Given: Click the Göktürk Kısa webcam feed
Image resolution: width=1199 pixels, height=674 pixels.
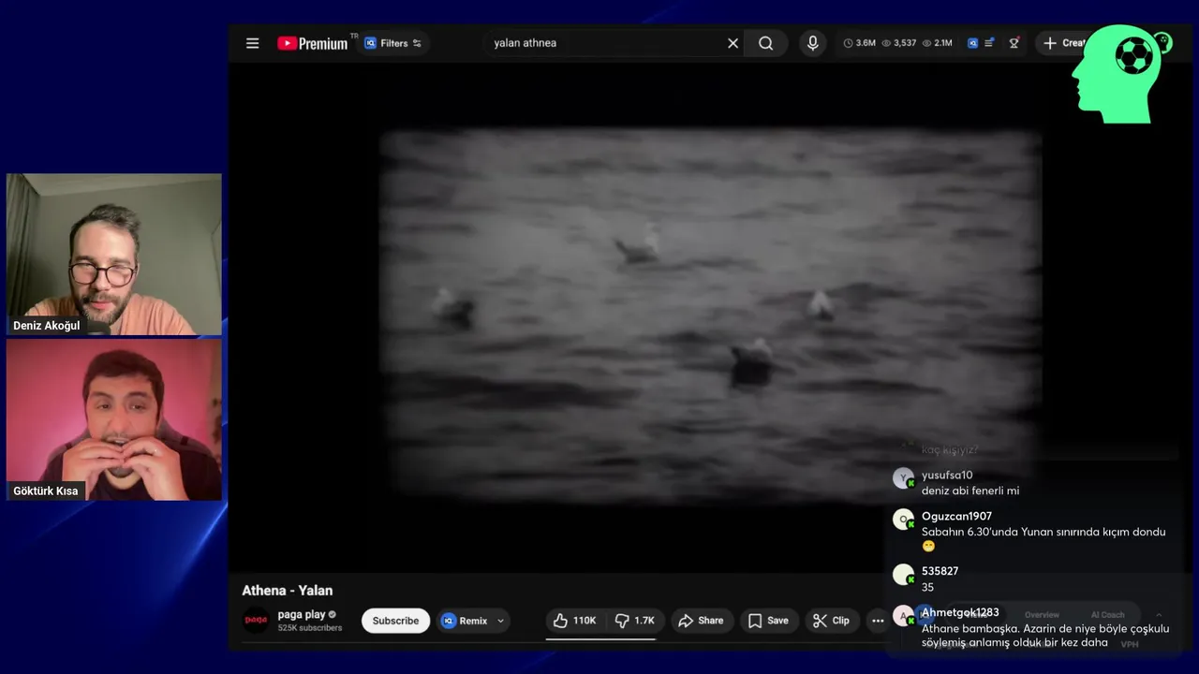Looking at the screenshot, I should tap(114, 419).
